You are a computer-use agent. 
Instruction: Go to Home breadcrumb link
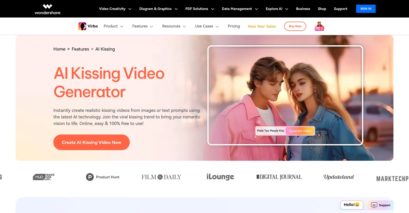(59, 49)
